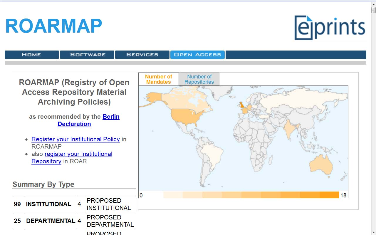This screenshot has height=235, width=376.
Task: Open the Open Access menu
Action: [x=197, y=55]
